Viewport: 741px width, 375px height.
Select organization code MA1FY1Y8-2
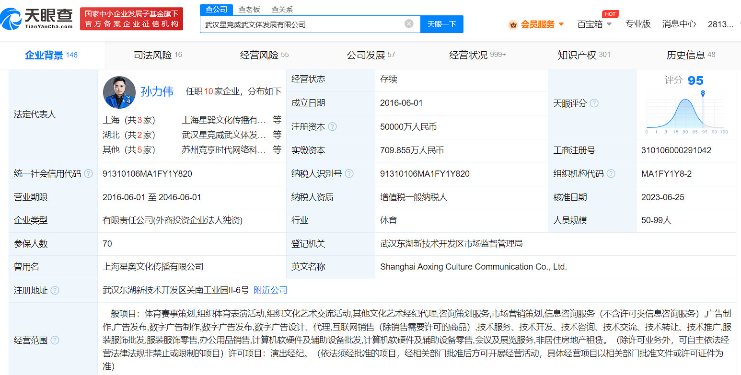(x=666, y=174)
